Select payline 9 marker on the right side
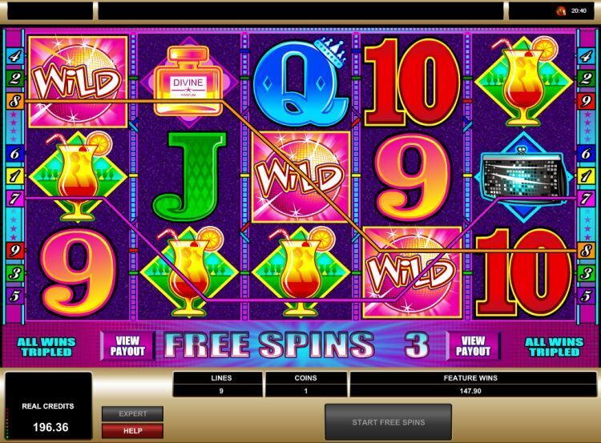The image size is (601, 443). click(586, 101)
